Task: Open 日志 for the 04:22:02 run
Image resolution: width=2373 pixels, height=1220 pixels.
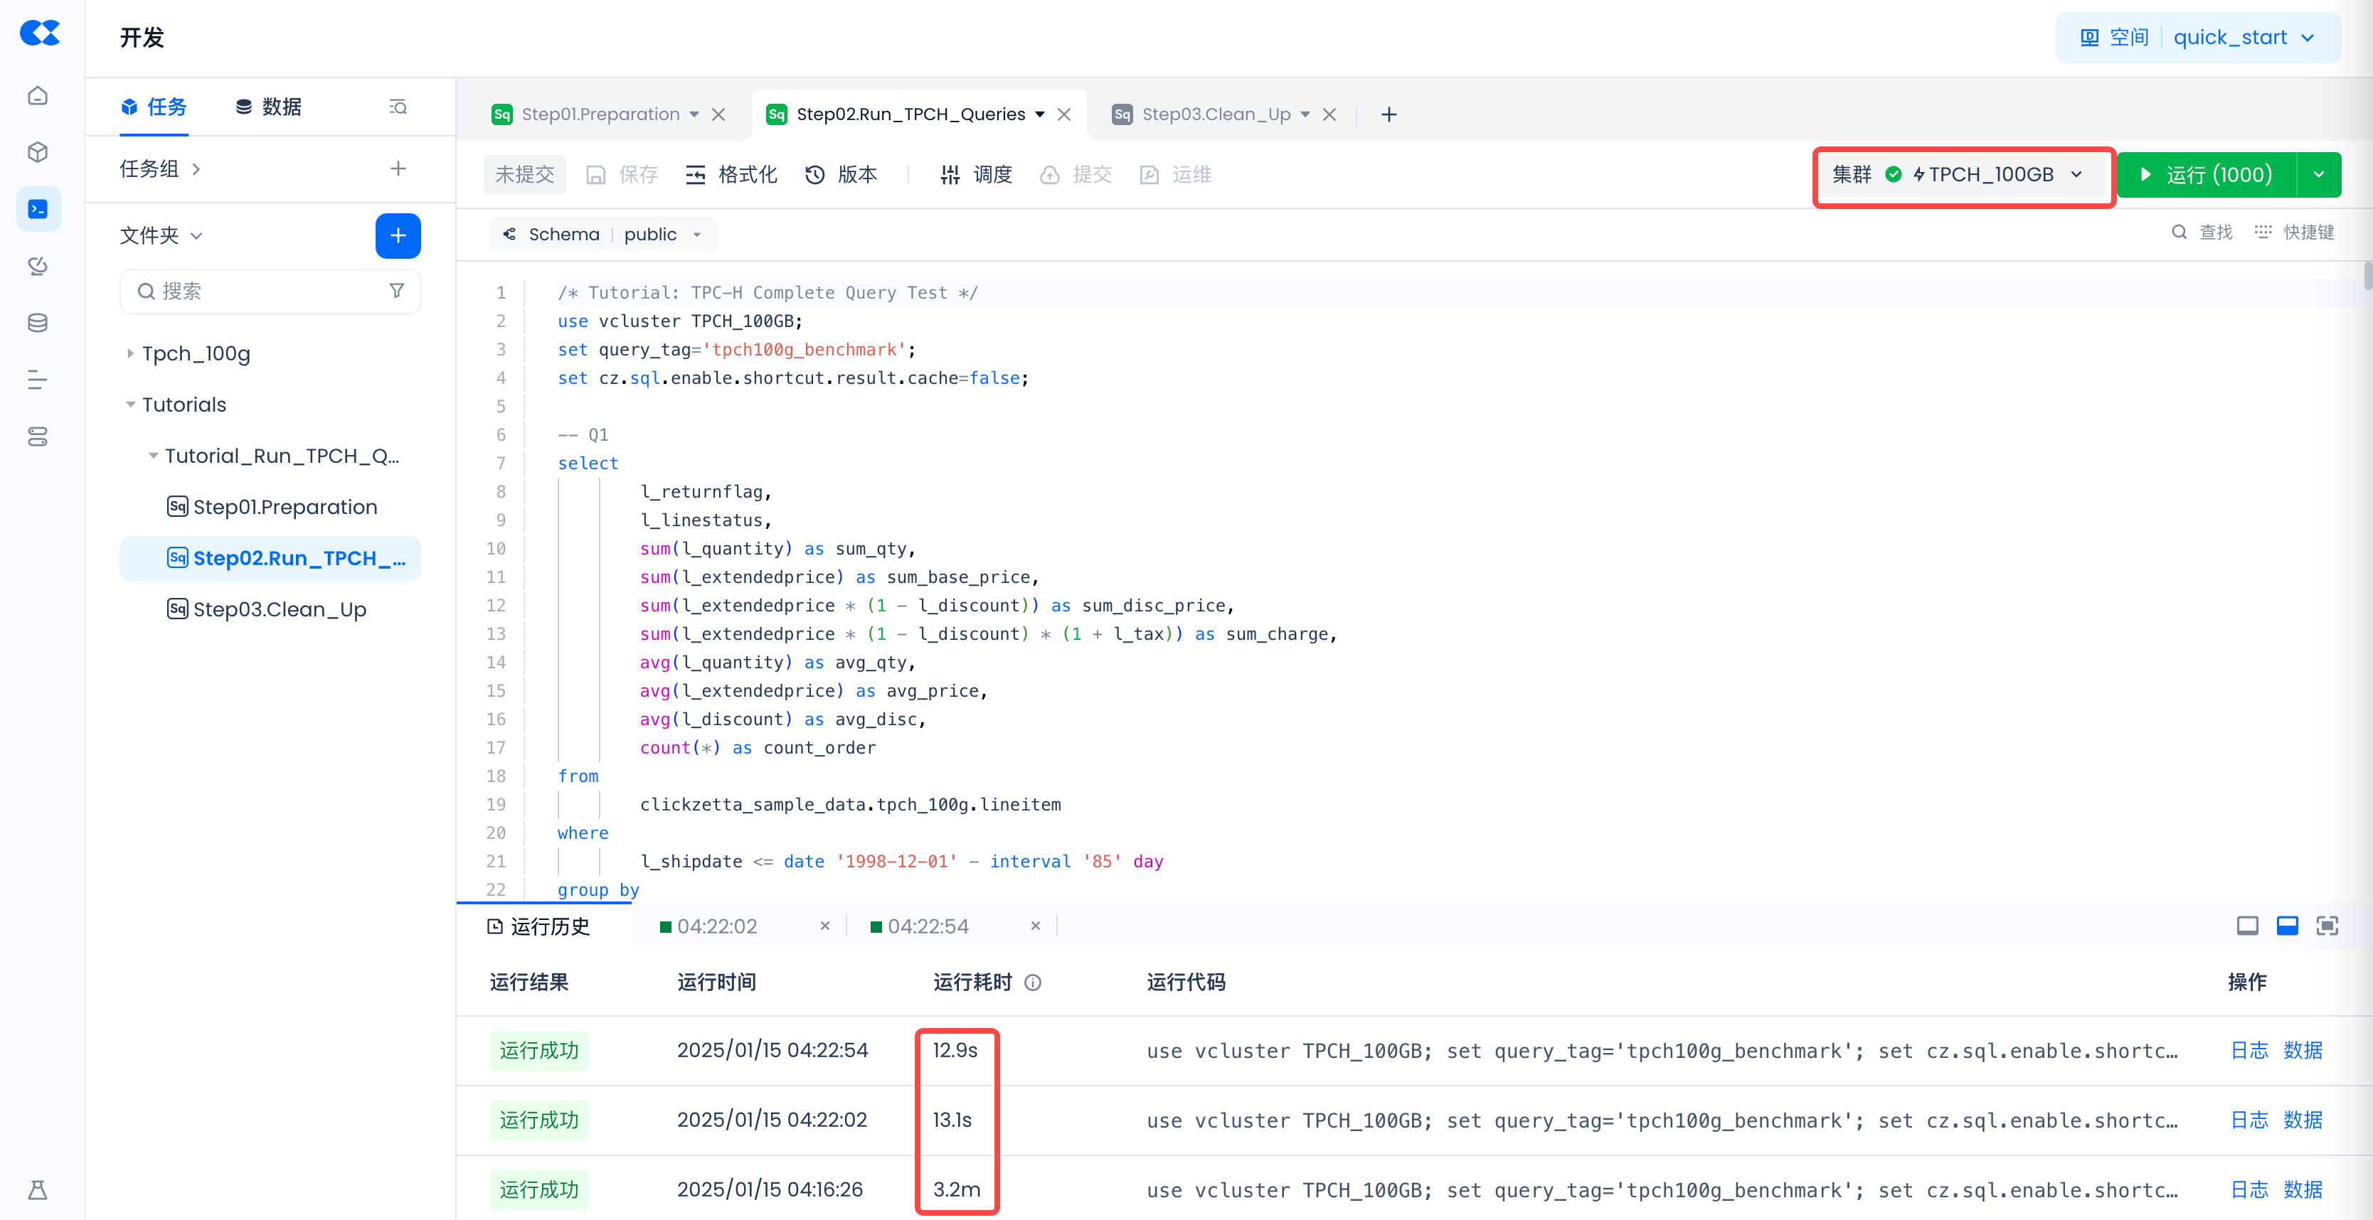Action: (x=2249, y=1120)
